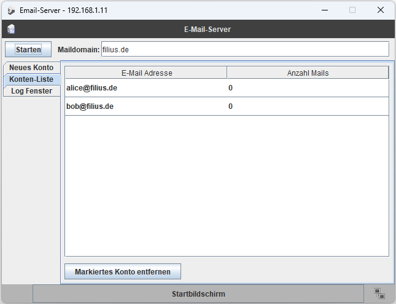Open the Konten-Liste tab
The image size is (396, 304).
click(31, 79)
